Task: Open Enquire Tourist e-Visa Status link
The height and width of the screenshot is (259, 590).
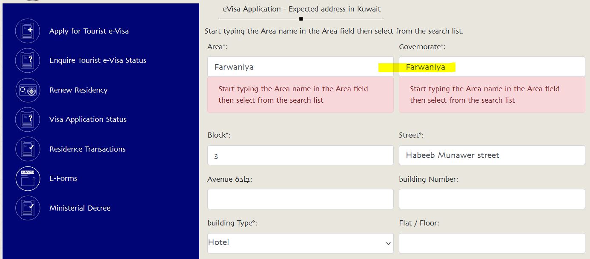Action: (98, 60)
